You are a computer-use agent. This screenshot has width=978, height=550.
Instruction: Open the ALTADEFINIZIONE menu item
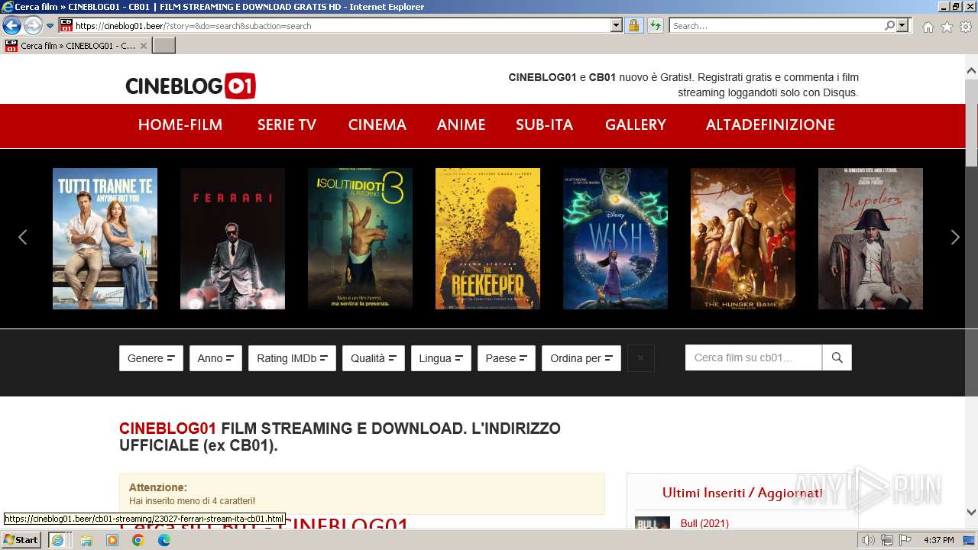(770, 125)
